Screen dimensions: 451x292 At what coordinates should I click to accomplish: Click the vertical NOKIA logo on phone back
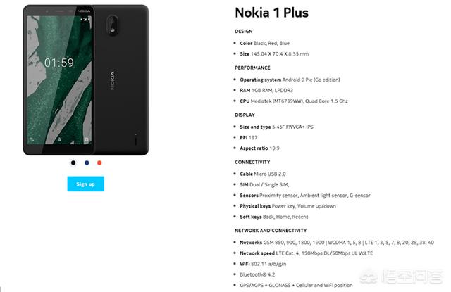(x=113, y=81)
